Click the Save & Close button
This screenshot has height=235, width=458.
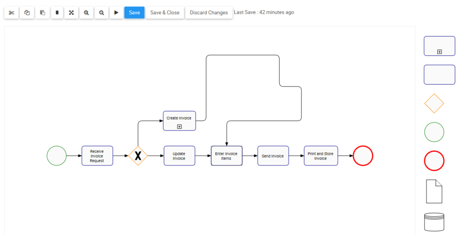[165, 13]
